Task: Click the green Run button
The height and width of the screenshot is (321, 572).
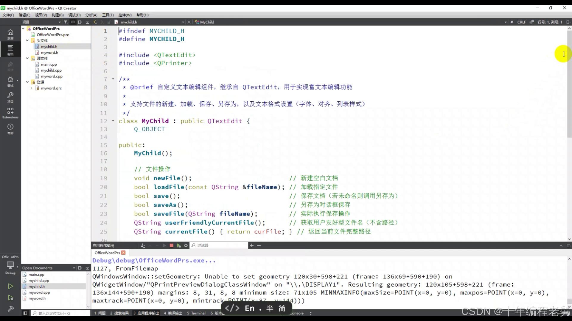Action: pyautogui.click(x=10, y=286)
